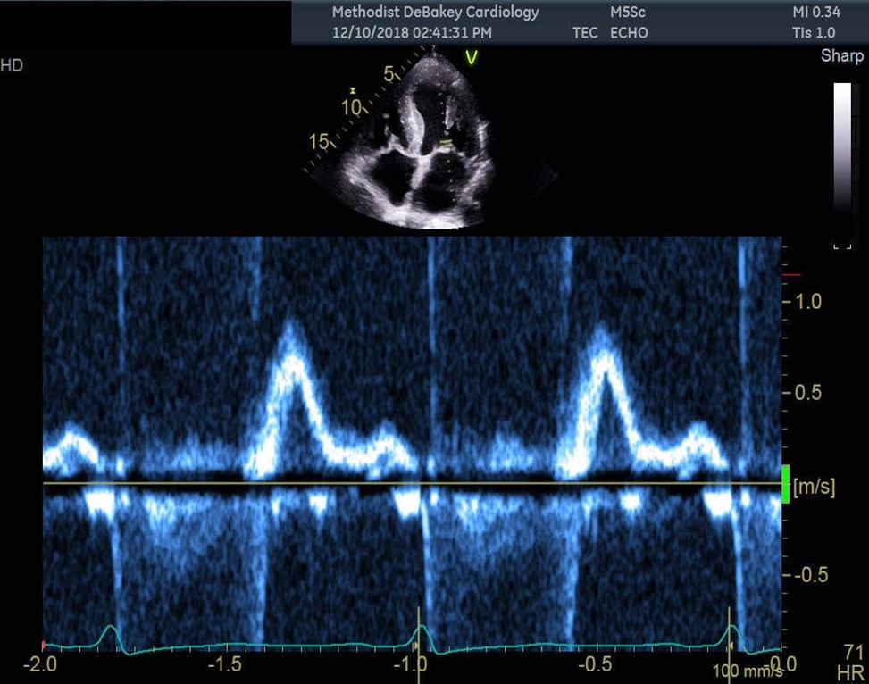Click the V probe orientation marker
The height and width of the screenshot is (684, 869).
click(x=472, y=58)
